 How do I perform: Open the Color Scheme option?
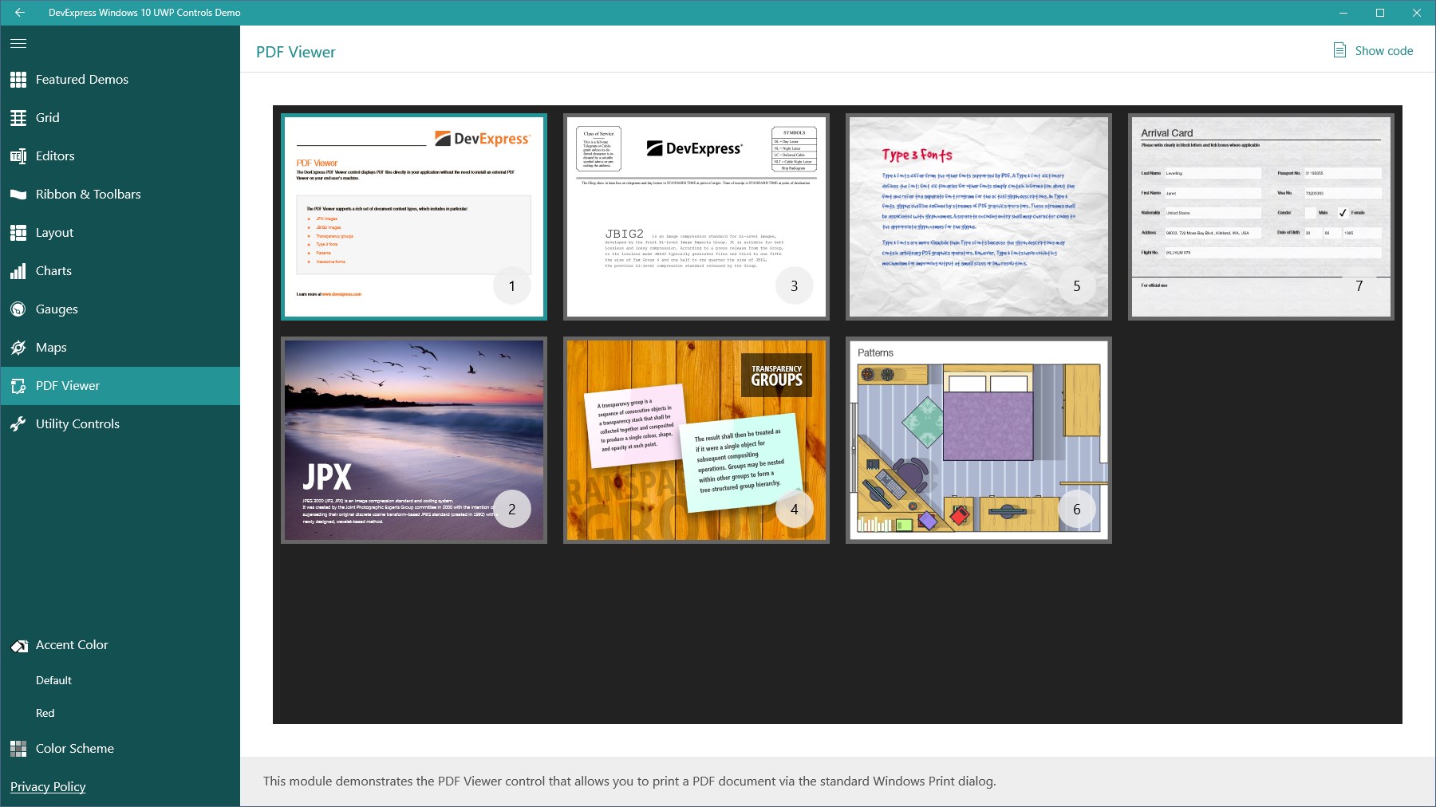(x=120, y=749)
